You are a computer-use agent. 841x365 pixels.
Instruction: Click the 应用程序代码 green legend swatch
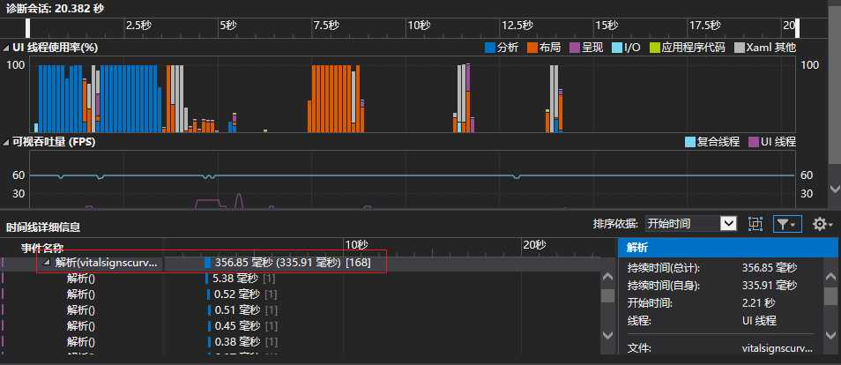click(654, 48)
